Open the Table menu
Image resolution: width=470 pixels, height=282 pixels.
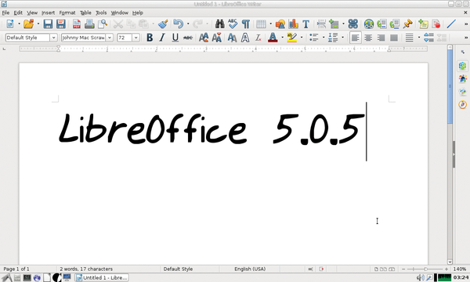coord(85,13)
